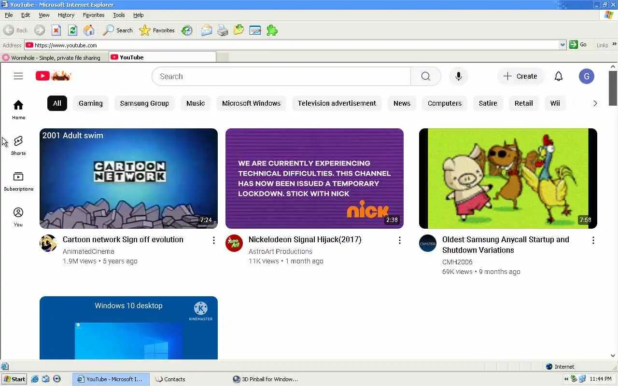
Task: Click AnimatedCinema channel avatar
Action: (48, 243)
